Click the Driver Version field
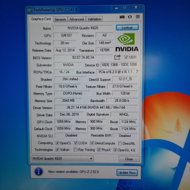Viewport: 190px width, 190px height. 96,107
